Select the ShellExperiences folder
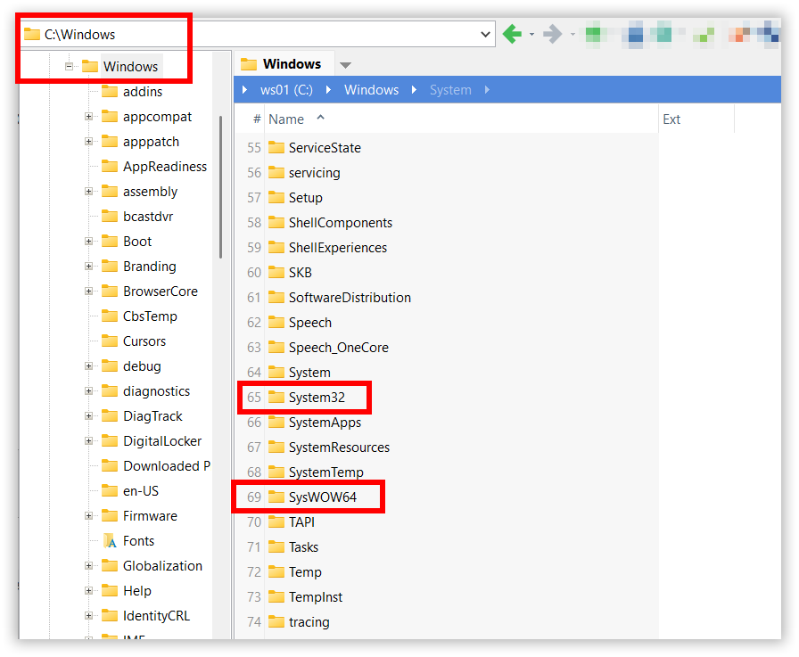 338,248
